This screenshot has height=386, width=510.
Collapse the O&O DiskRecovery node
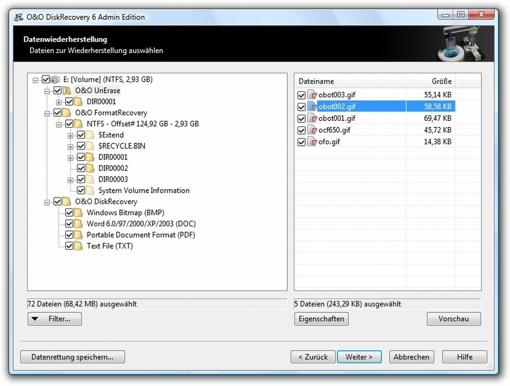click(x=47, y=202)
